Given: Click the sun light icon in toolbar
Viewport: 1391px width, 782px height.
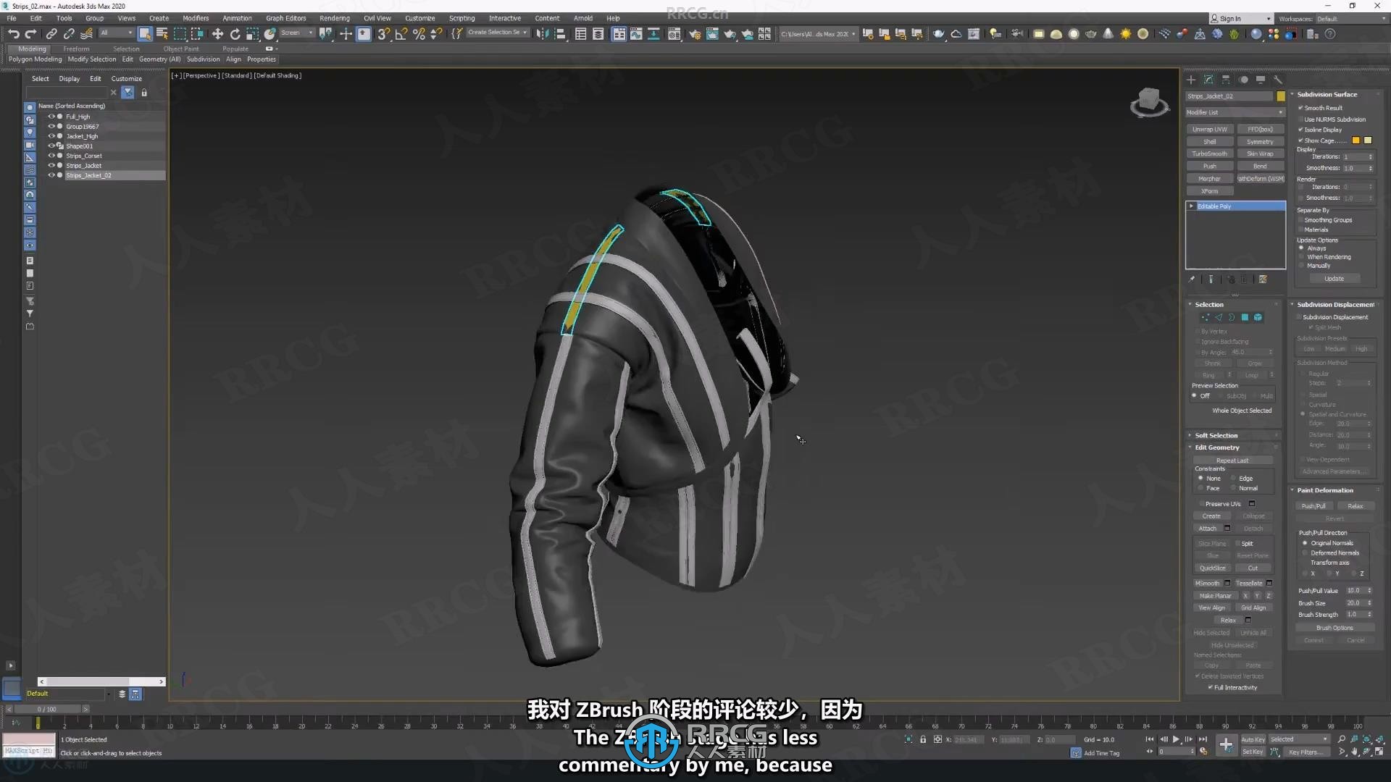Looking at the screenshot, I should click(x=1125, y=34).
